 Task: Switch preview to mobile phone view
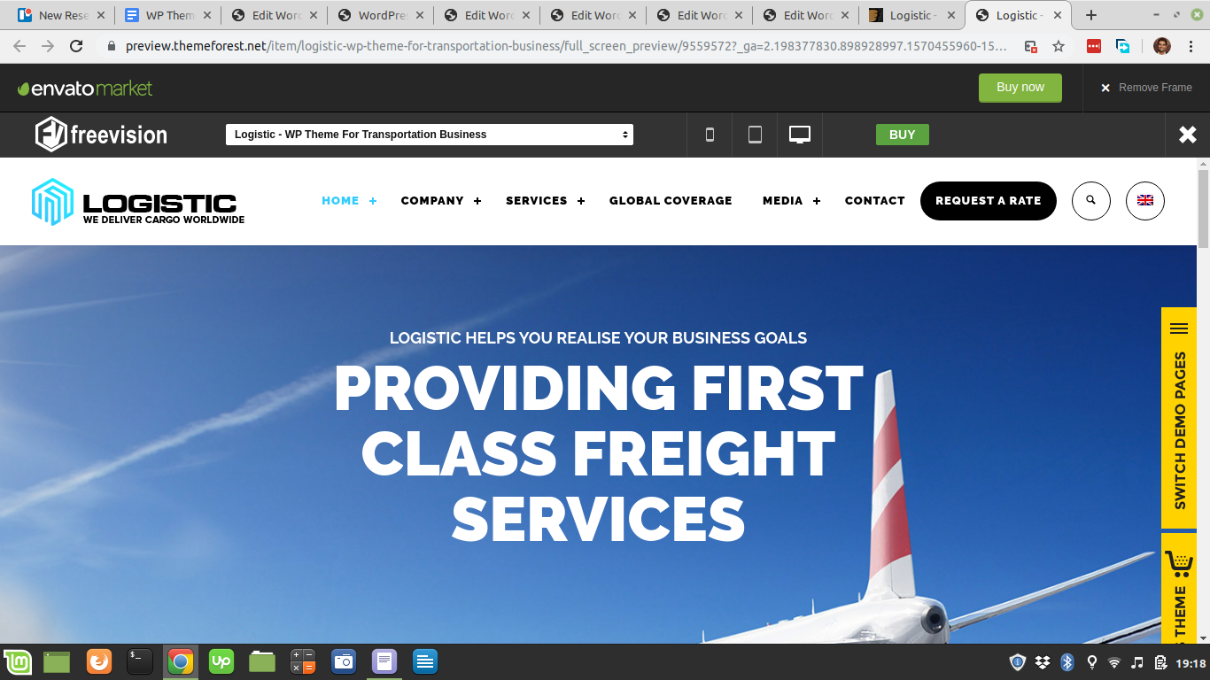(710, 135)
